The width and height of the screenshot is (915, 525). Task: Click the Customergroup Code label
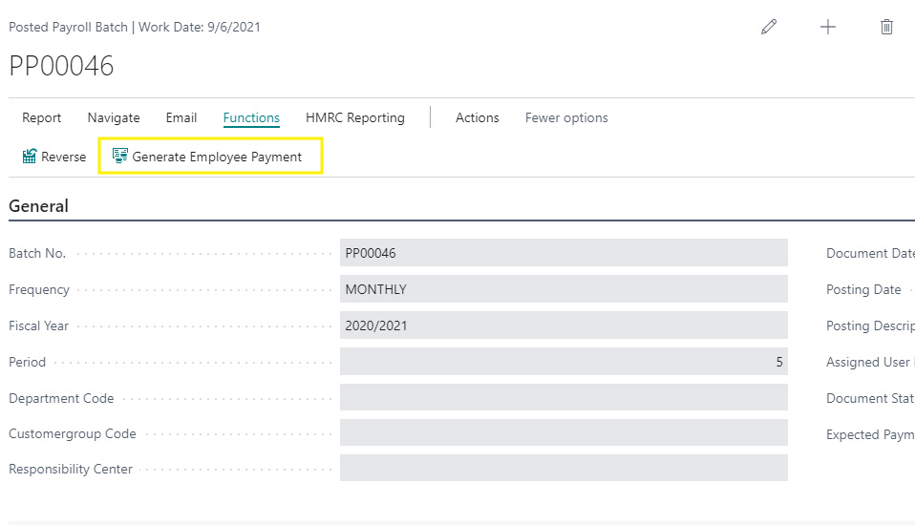pos(73,434)
